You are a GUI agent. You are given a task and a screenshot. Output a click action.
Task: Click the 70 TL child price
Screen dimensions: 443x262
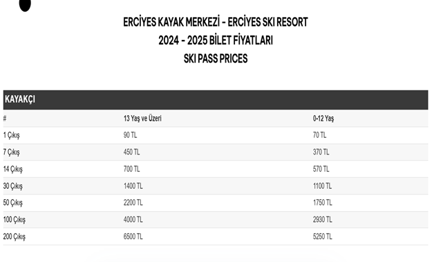(x=319, y=135)
